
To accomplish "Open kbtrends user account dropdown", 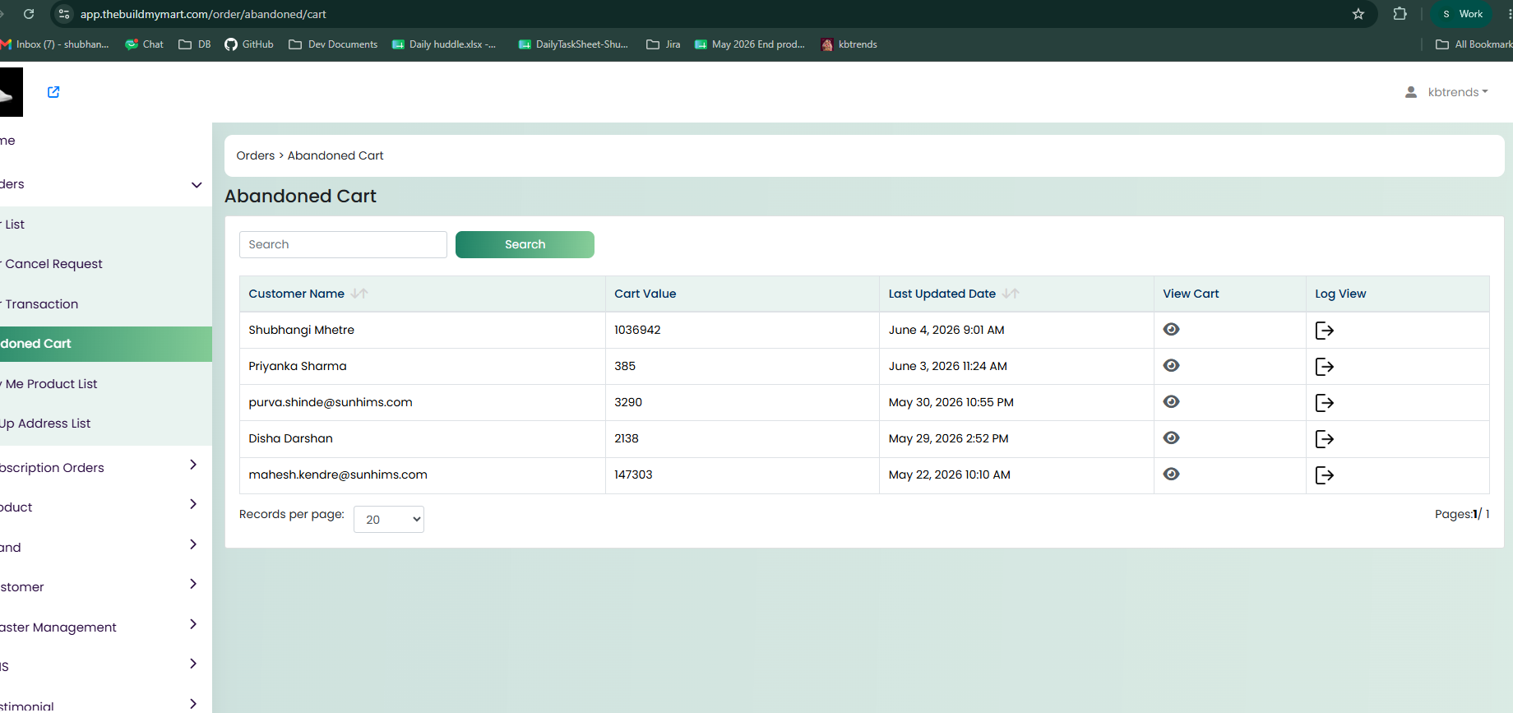I will click(x=1447, y=92).
